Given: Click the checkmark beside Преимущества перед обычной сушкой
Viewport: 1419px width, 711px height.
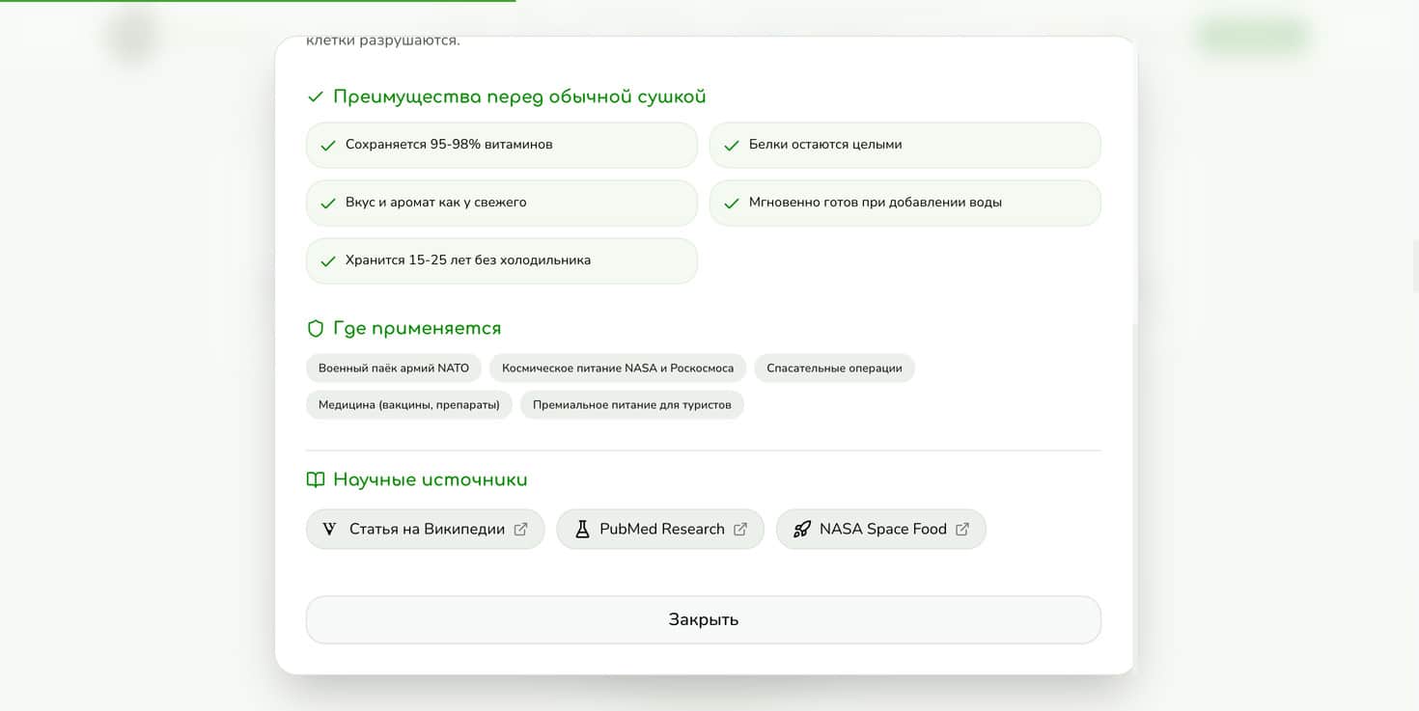Looking at the screenshot, I should click(315, 96).
